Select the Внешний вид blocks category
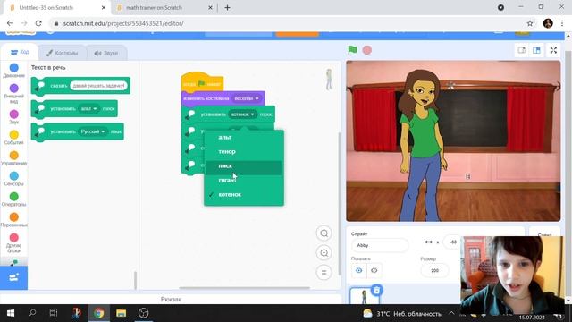 coord(14,93)
